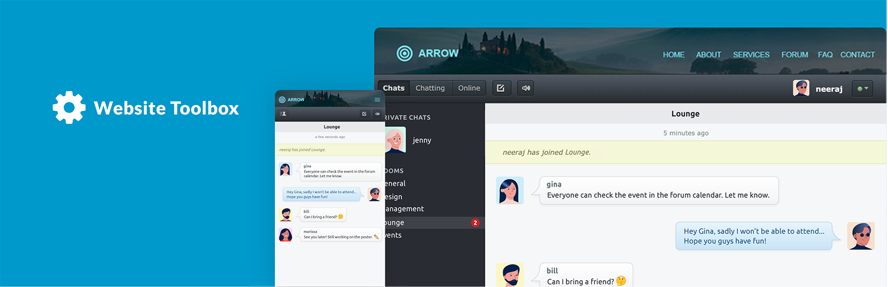The image size is (888, 287).
Task: Click 'a few seconds ago' timestamp in mobile view
Action: [330, 137]
